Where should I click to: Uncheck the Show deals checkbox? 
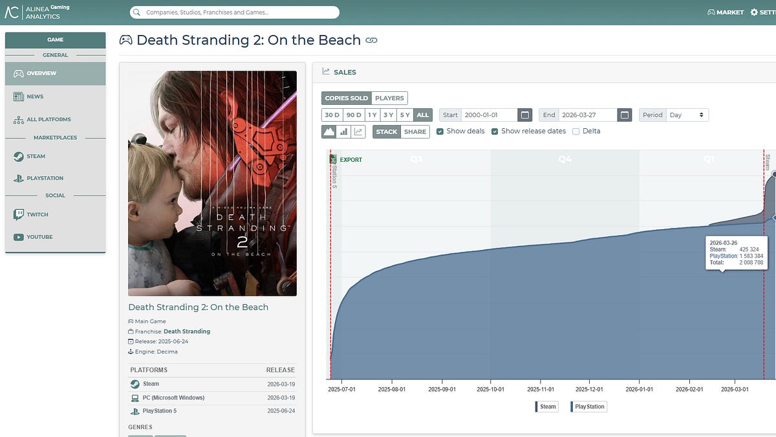click(440, 131)
